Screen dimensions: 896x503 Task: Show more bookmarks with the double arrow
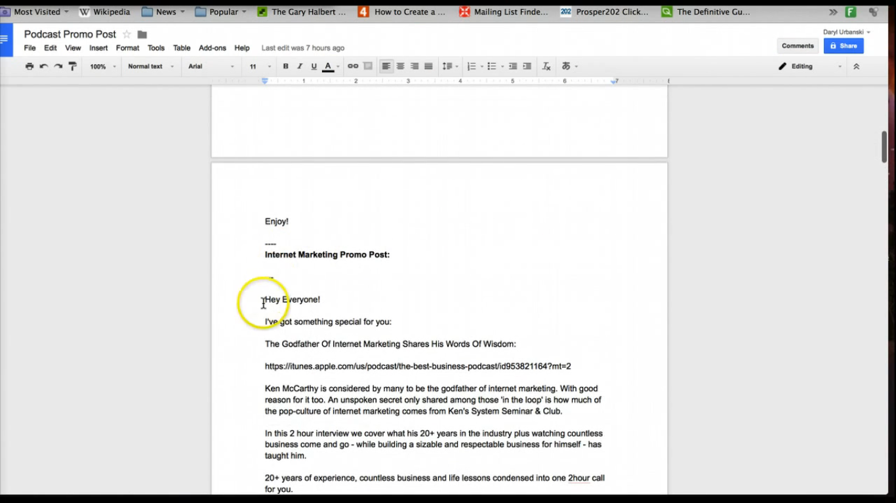[x=833, y=12]
